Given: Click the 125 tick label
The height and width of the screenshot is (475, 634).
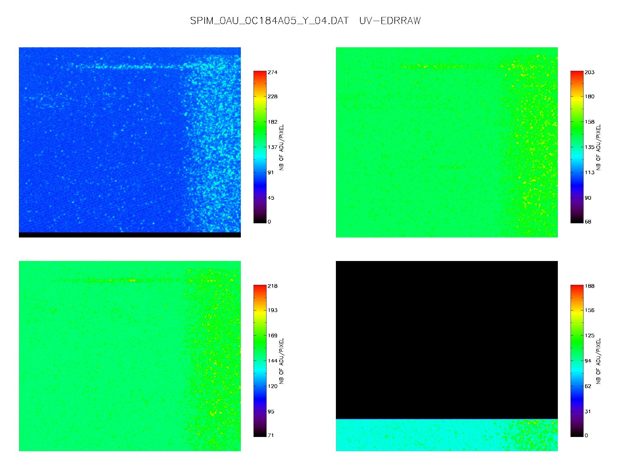Looking at the screenshot, I should click(590, 336).
